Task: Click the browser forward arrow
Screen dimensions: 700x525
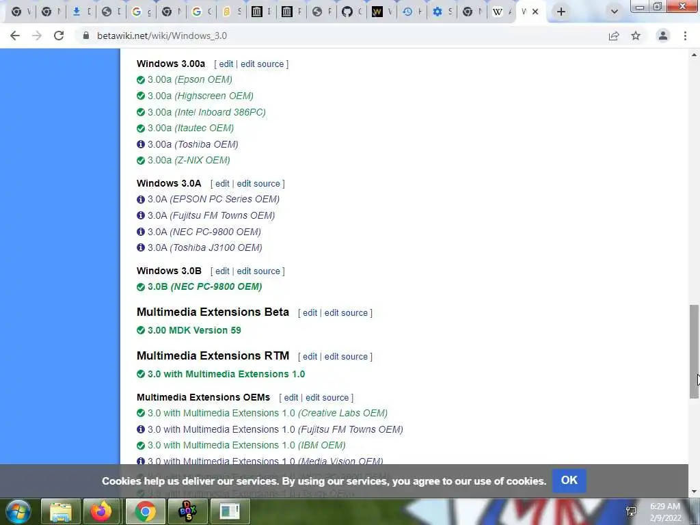Action: click(37, 36)
